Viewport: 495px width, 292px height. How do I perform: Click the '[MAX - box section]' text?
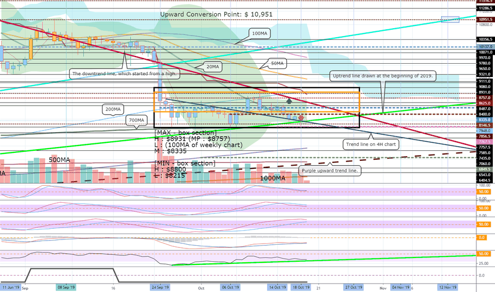point(186,133)
